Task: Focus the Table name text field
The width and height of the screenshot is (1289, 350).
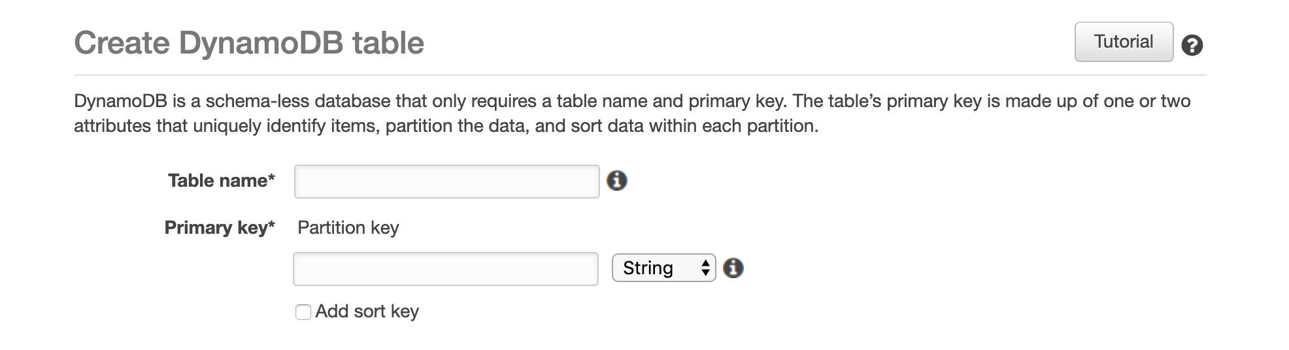Action: [x=446, y=182]
